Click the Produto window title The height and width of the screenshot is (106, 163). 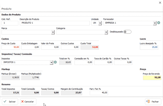pyautogui.click(x=6, y=9)
